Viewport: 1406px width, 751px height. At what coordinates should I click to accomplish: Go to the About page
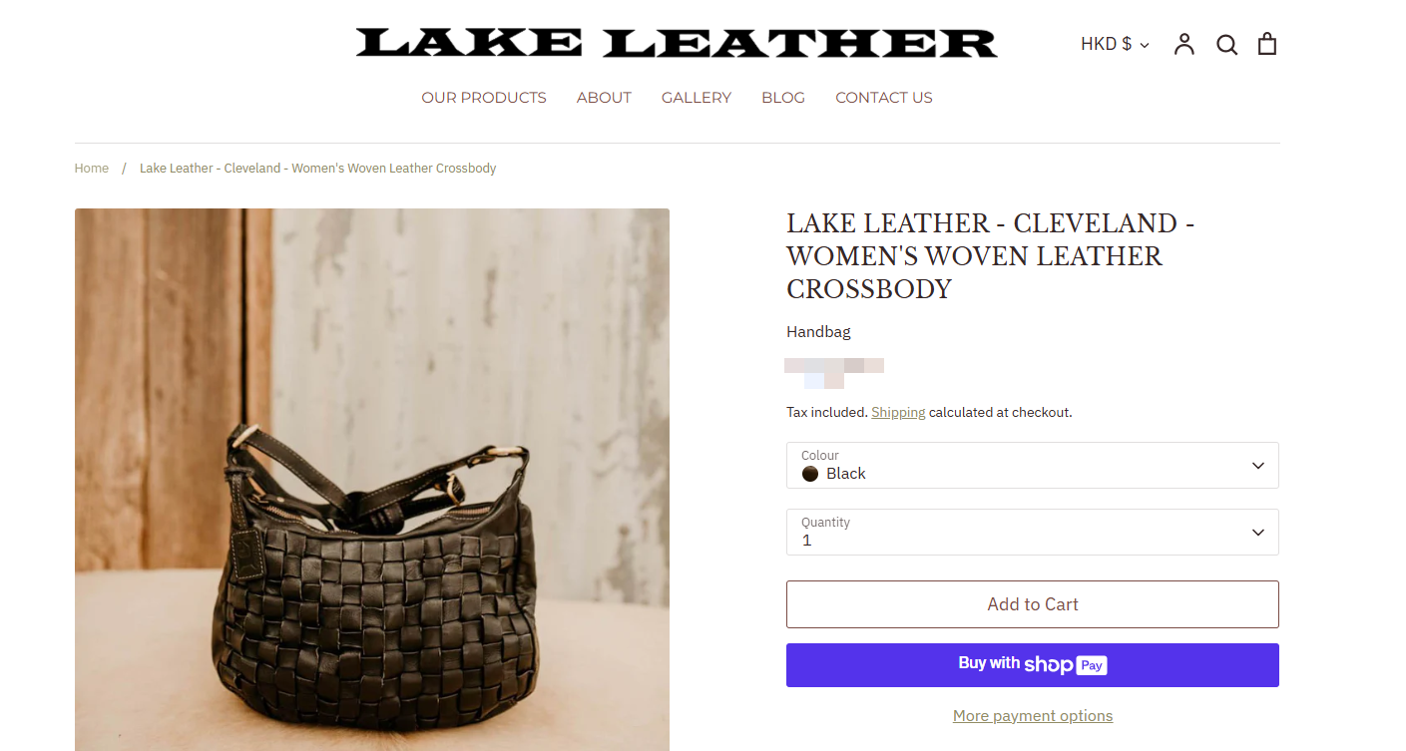click(604, 98)
